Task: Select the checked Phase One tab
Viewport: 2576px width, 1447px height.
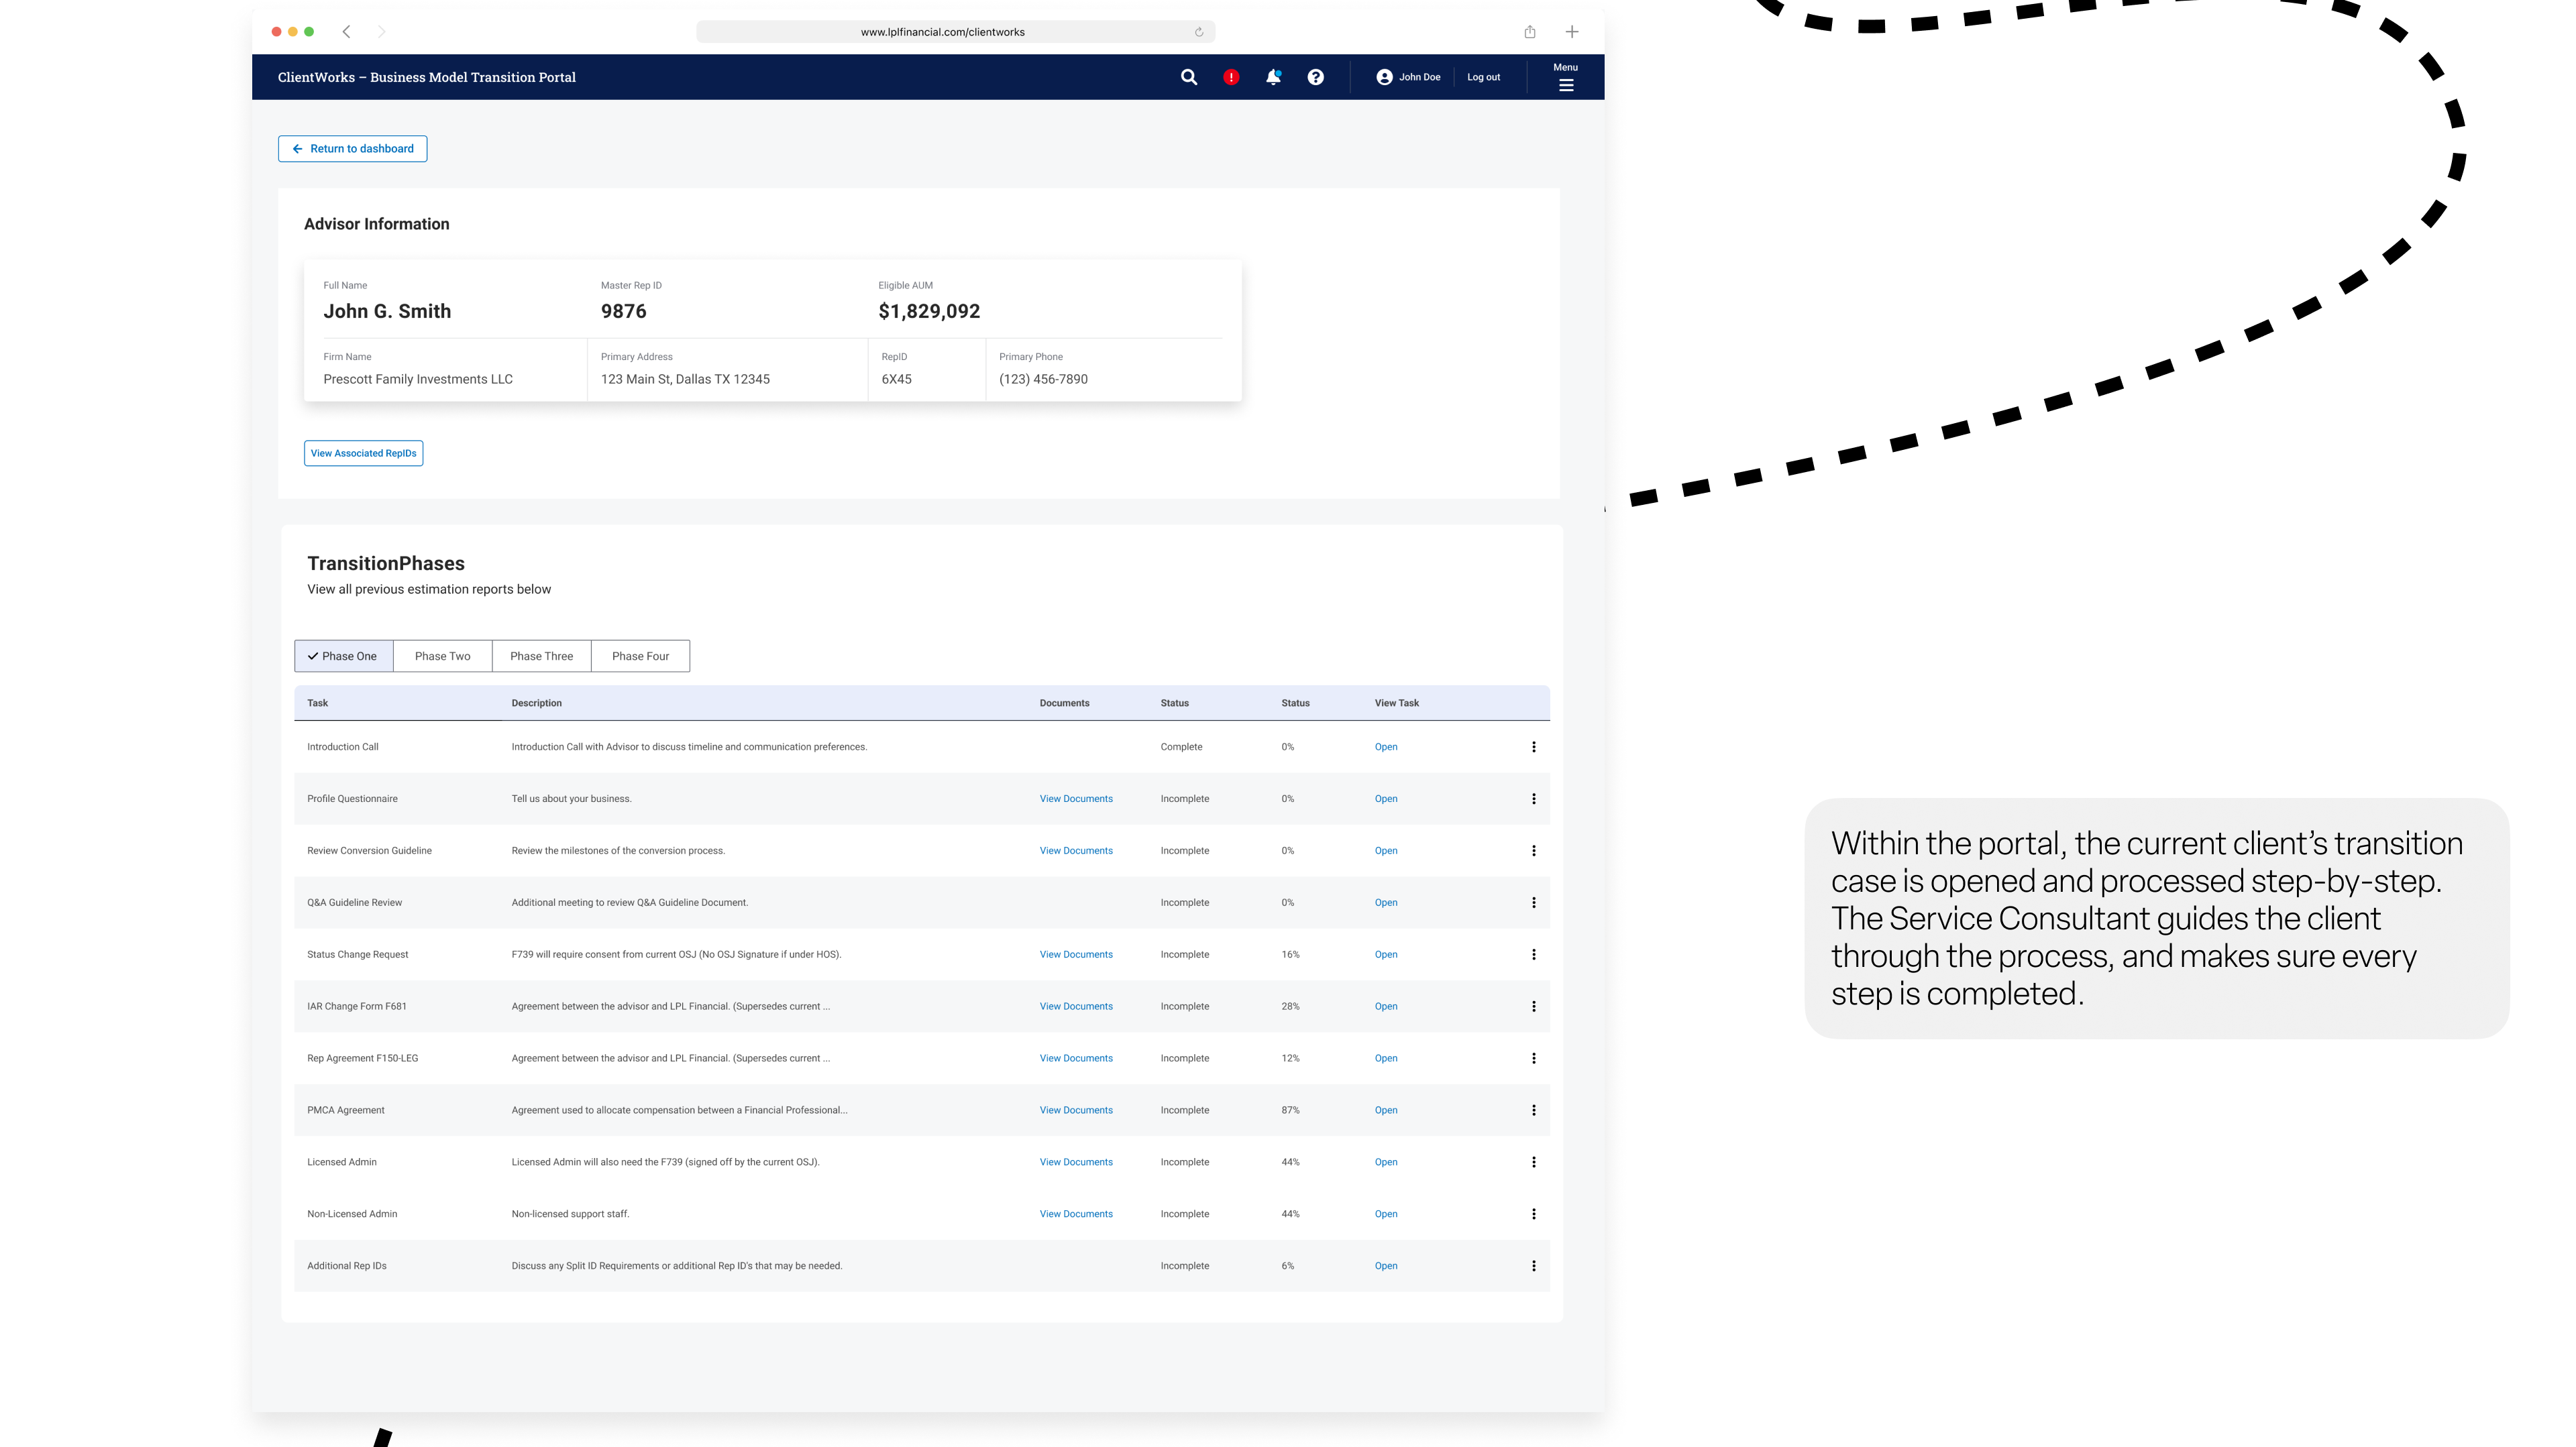Action: pos(343,656)
